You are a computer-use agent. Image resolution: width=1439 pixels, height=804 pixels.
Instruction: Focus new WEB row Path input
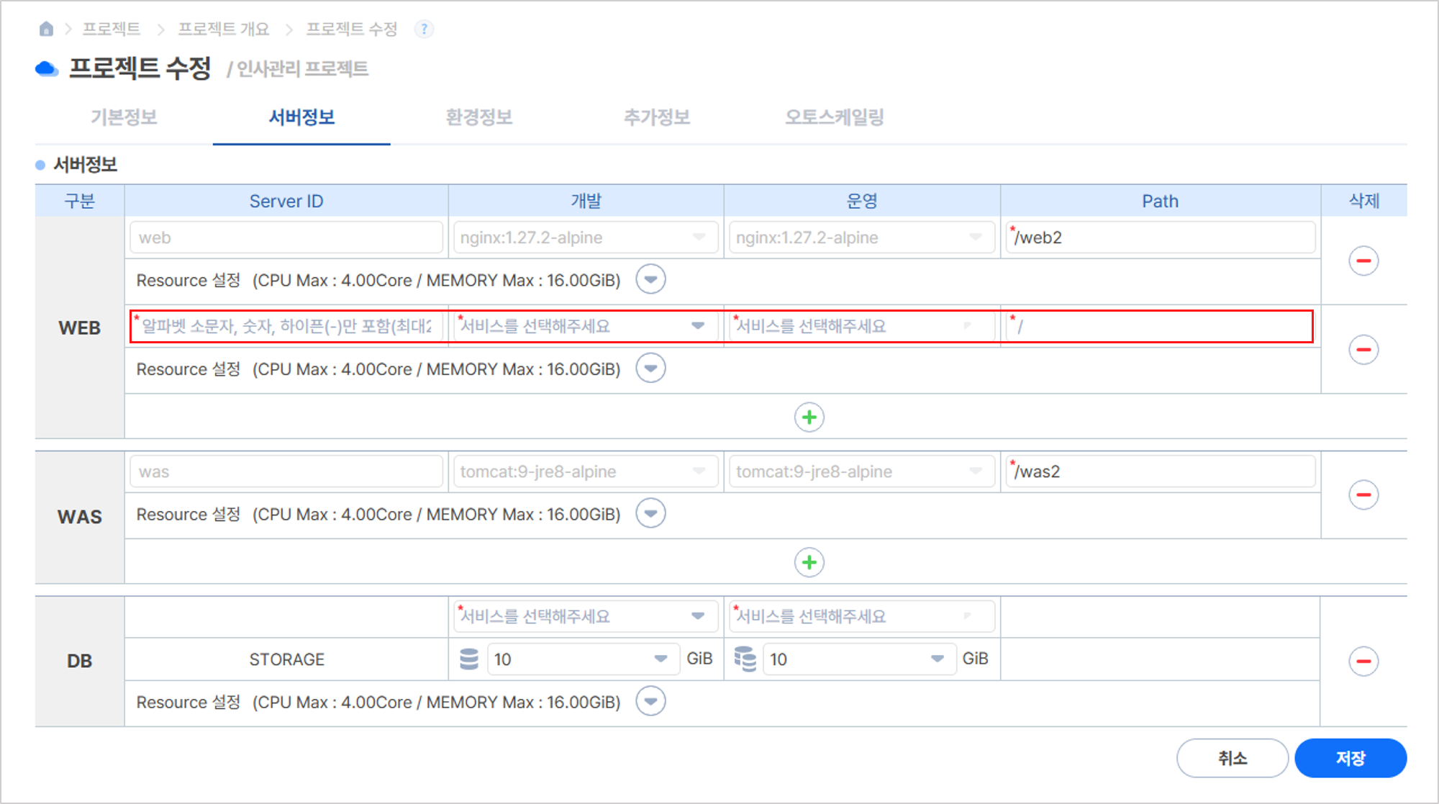1160,327
